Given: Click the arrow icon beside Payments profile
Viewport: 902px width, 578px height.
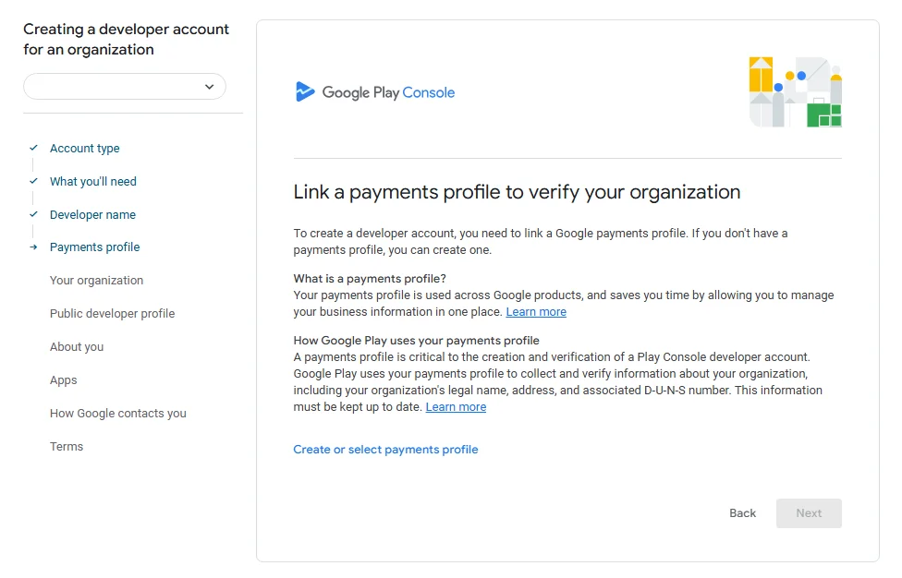Looking at the screenshot, I should click(x=33, y=247).
